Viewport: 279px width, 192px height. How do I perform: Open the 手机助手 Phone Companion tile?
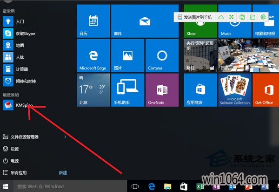point(127,90)
